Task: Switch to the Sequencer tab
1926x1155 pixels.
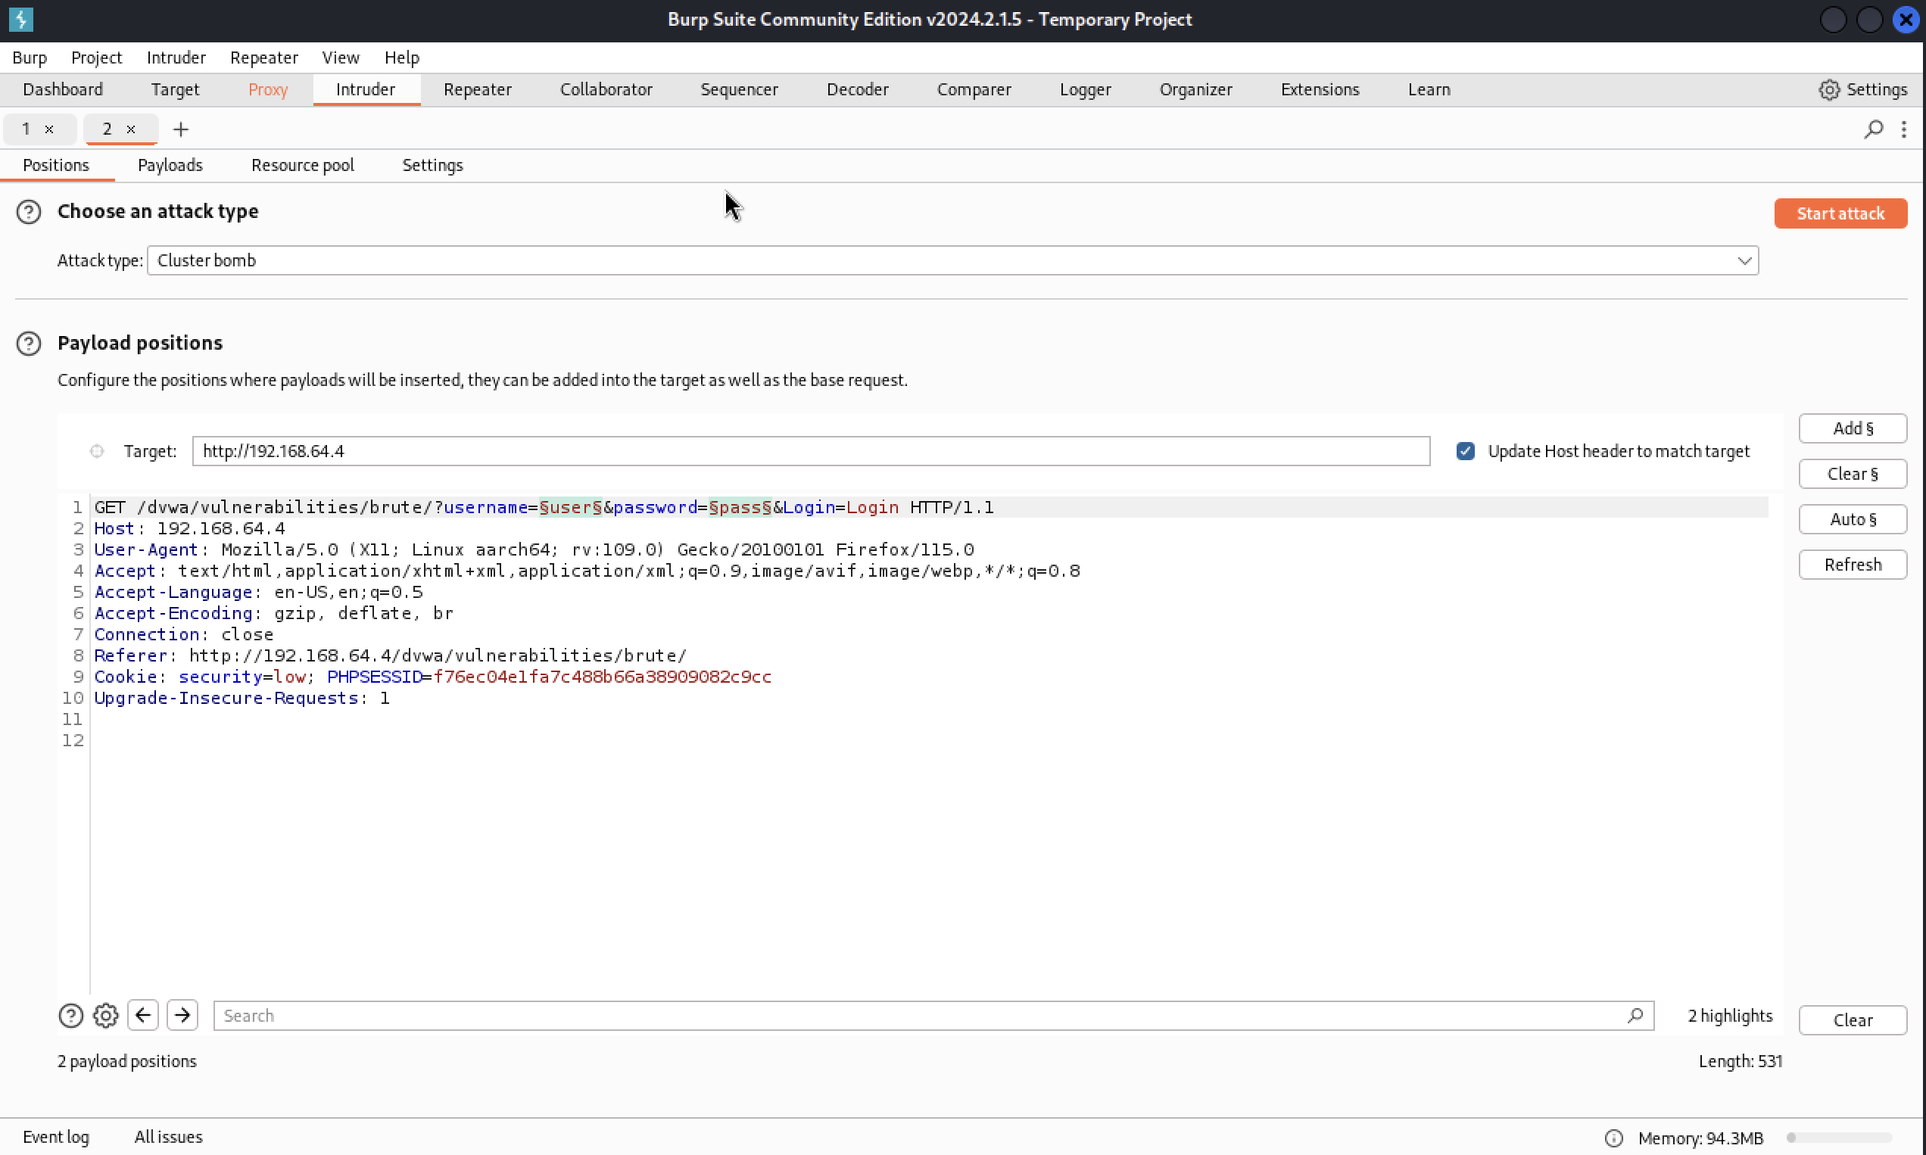Action: pyautogui.click(x=739, y=89)
